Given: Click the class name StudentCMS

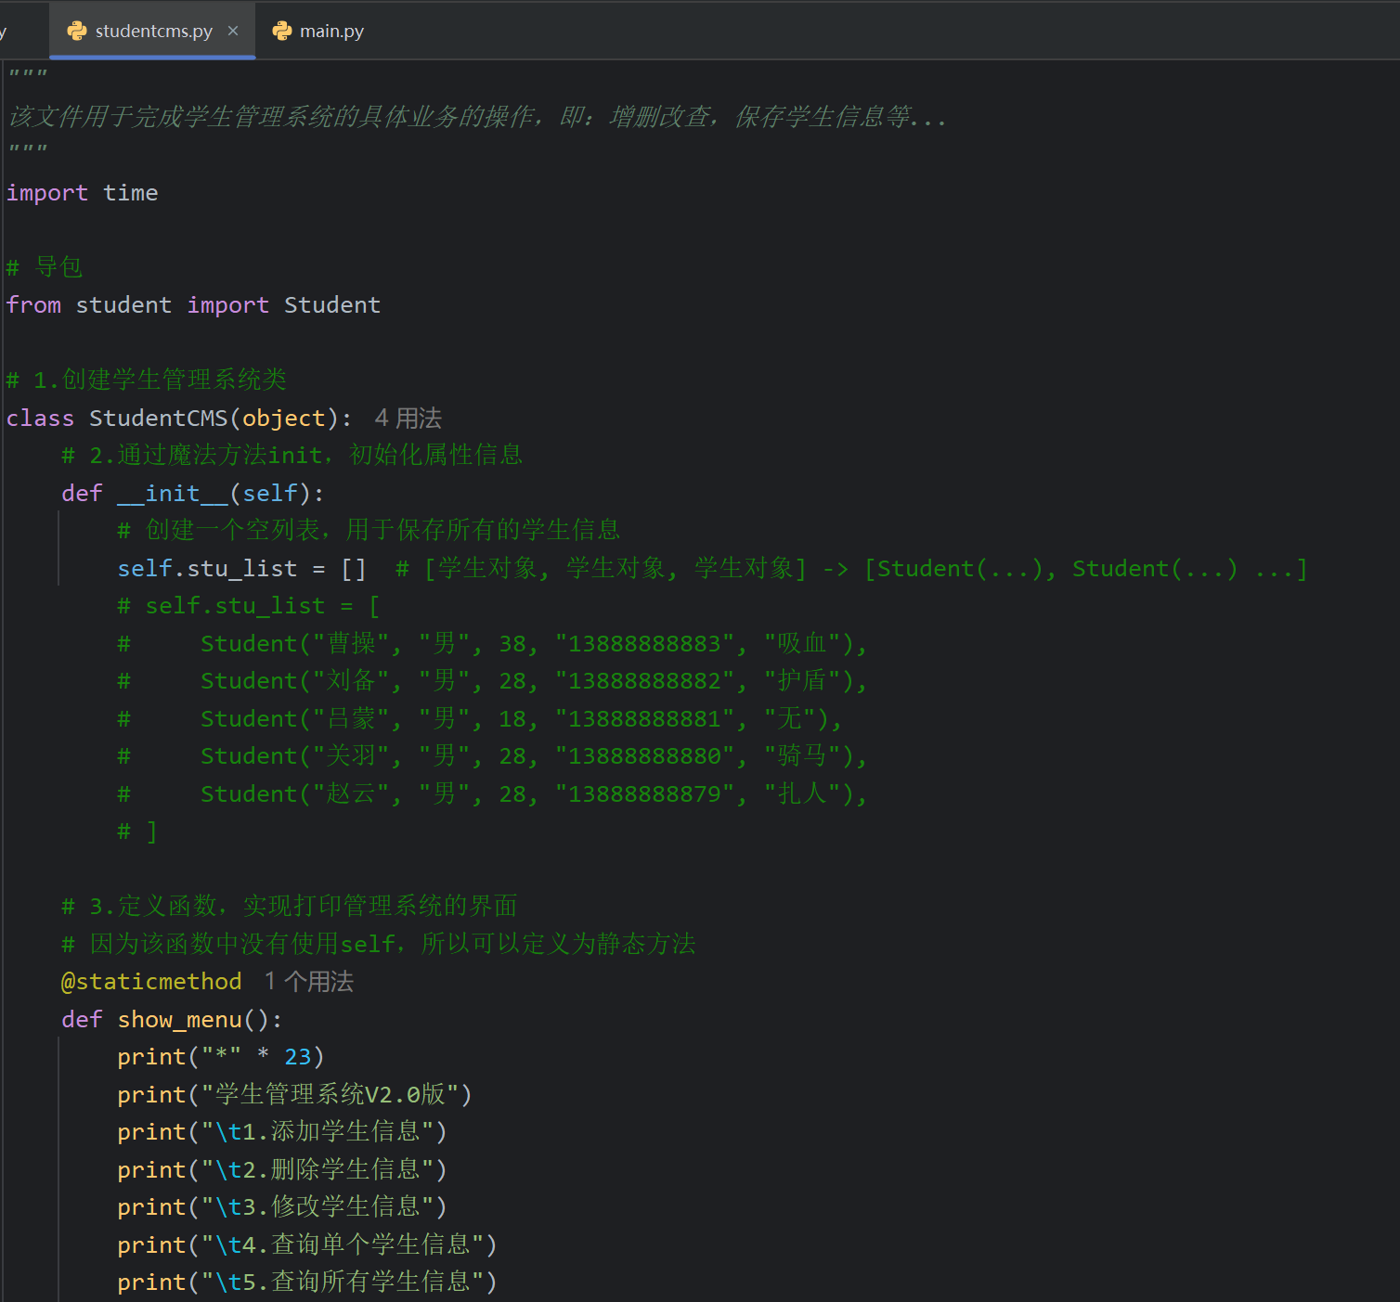Looking at the screenshot, I should click(158, 419).
